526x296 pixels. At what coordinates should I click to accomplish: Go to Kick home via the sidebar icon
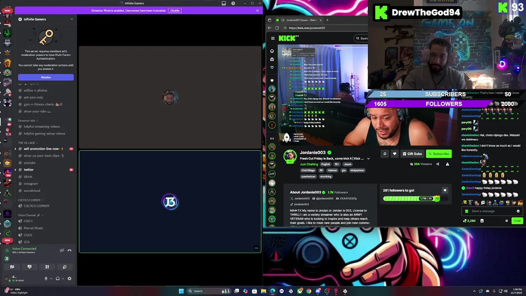pyautogui.click(x=272, y=51)
